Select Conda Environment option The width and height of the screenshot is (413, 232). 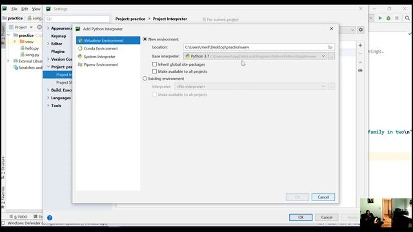click(x=101, y=49)
